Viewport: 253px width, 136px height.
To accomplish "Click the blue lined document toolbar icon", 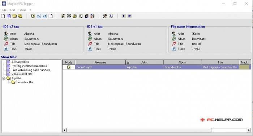I will (x=9, y=16).
